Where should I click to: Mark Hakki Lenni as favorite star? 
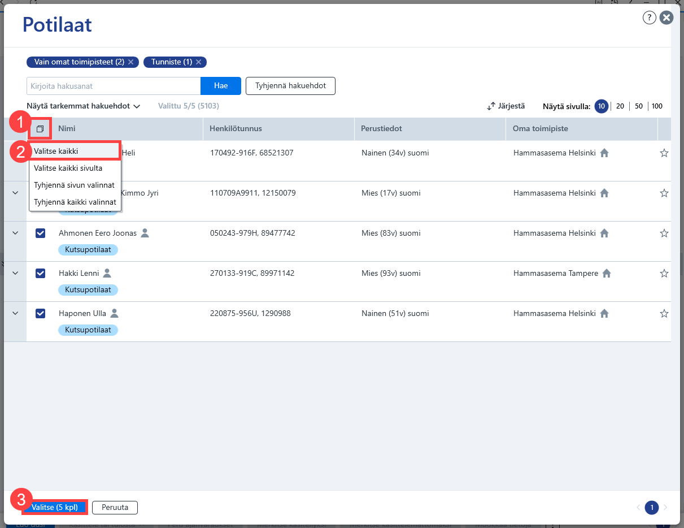coord(664,273)
